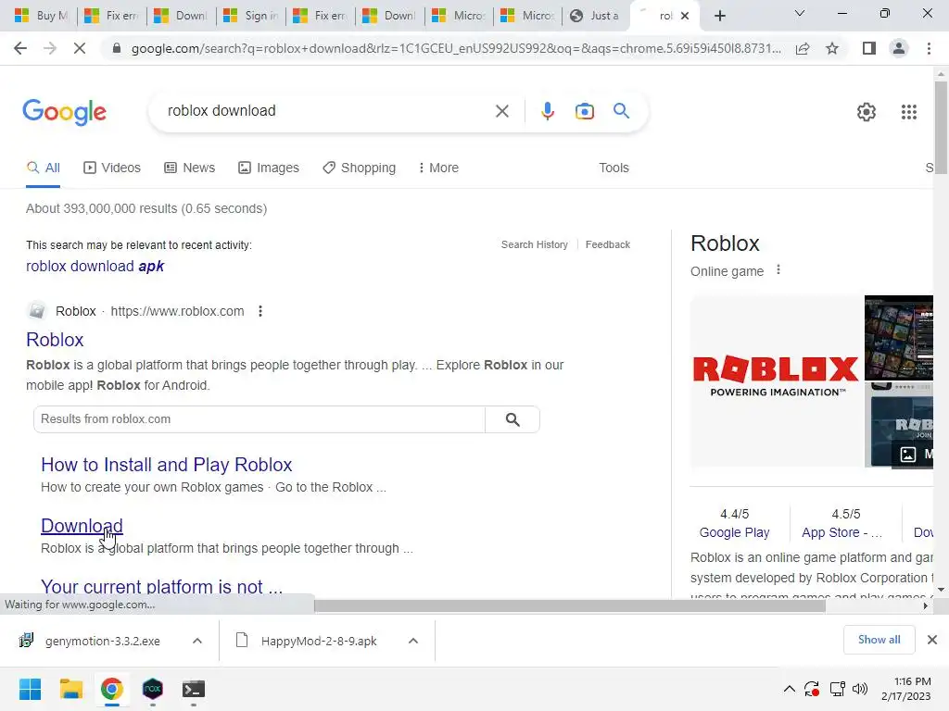Open the Roblox games screenshot thumbnail
This screenshot has height=711, width=949.
899,337
